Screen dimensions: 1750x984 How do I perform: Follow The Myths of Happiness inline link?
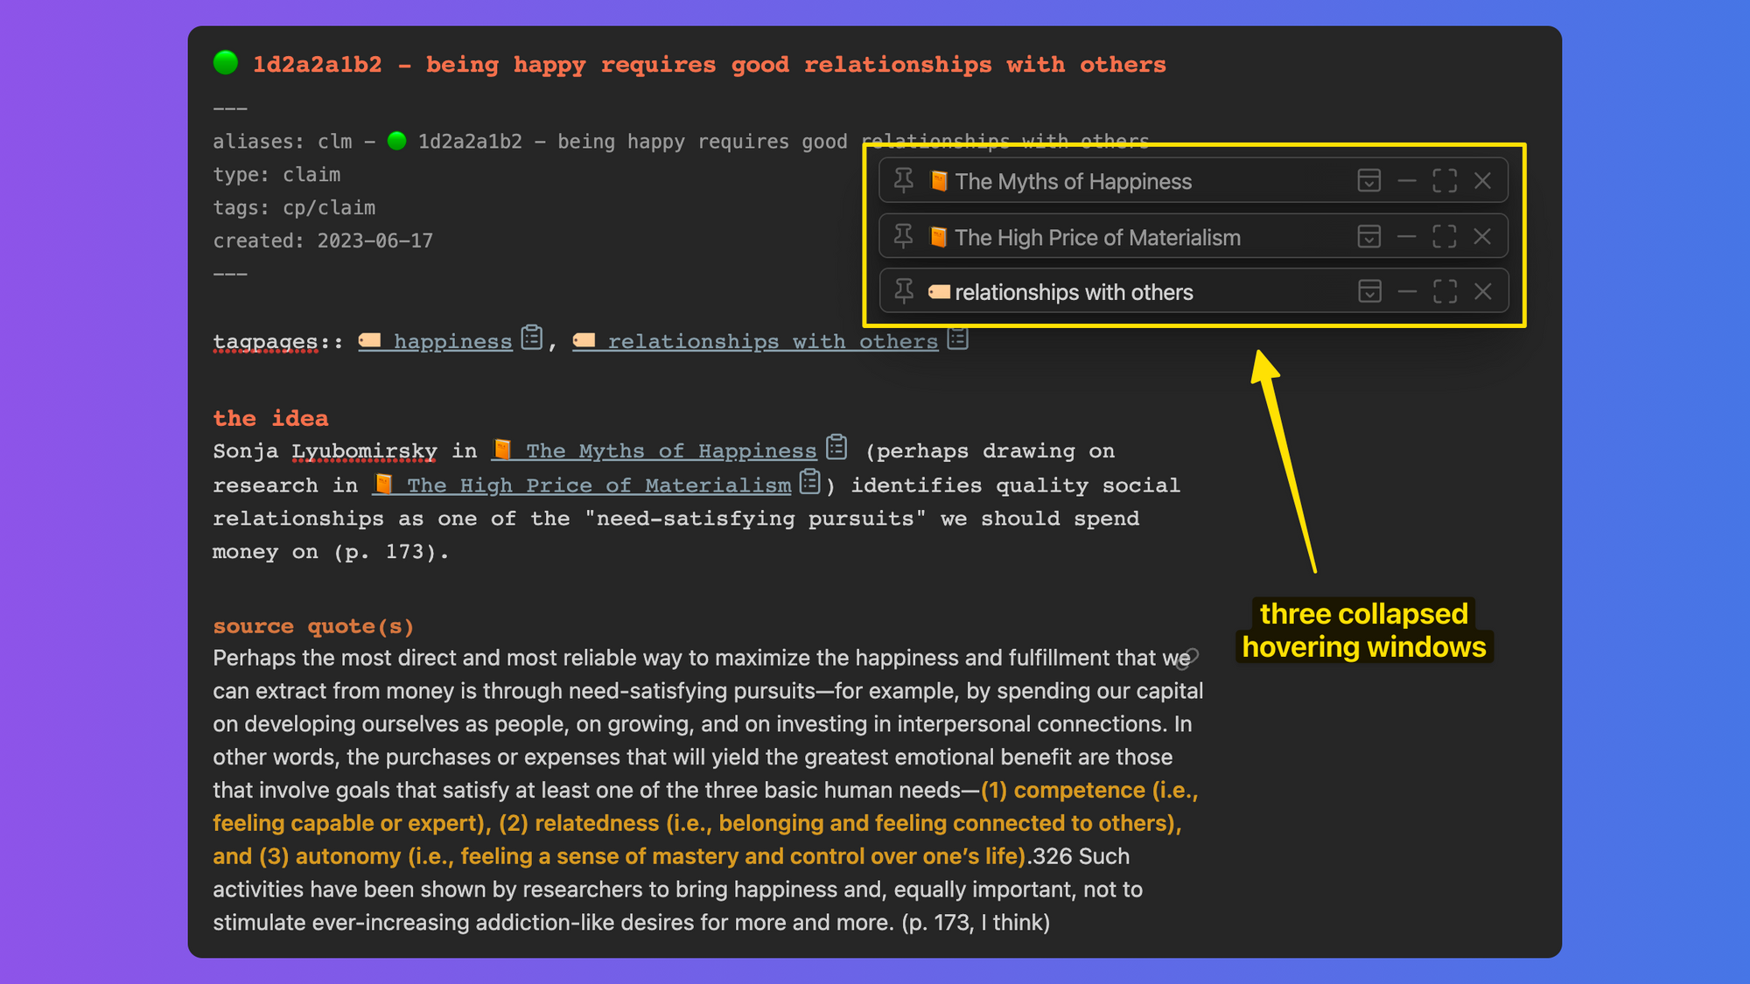click(x=670, y=450)
